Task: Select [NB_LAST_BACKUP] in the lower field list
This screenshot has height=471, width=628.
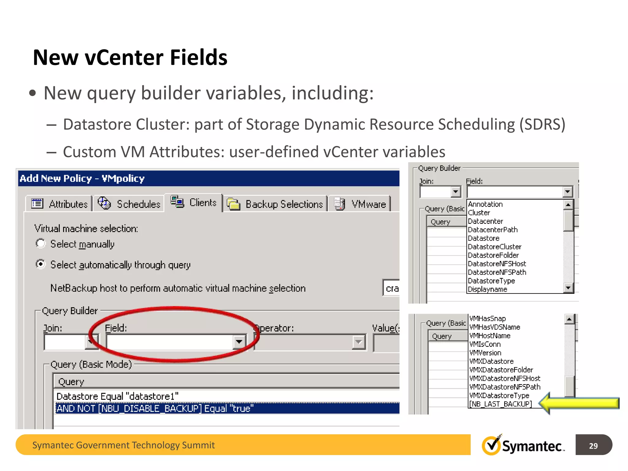Action: [500, 404]
